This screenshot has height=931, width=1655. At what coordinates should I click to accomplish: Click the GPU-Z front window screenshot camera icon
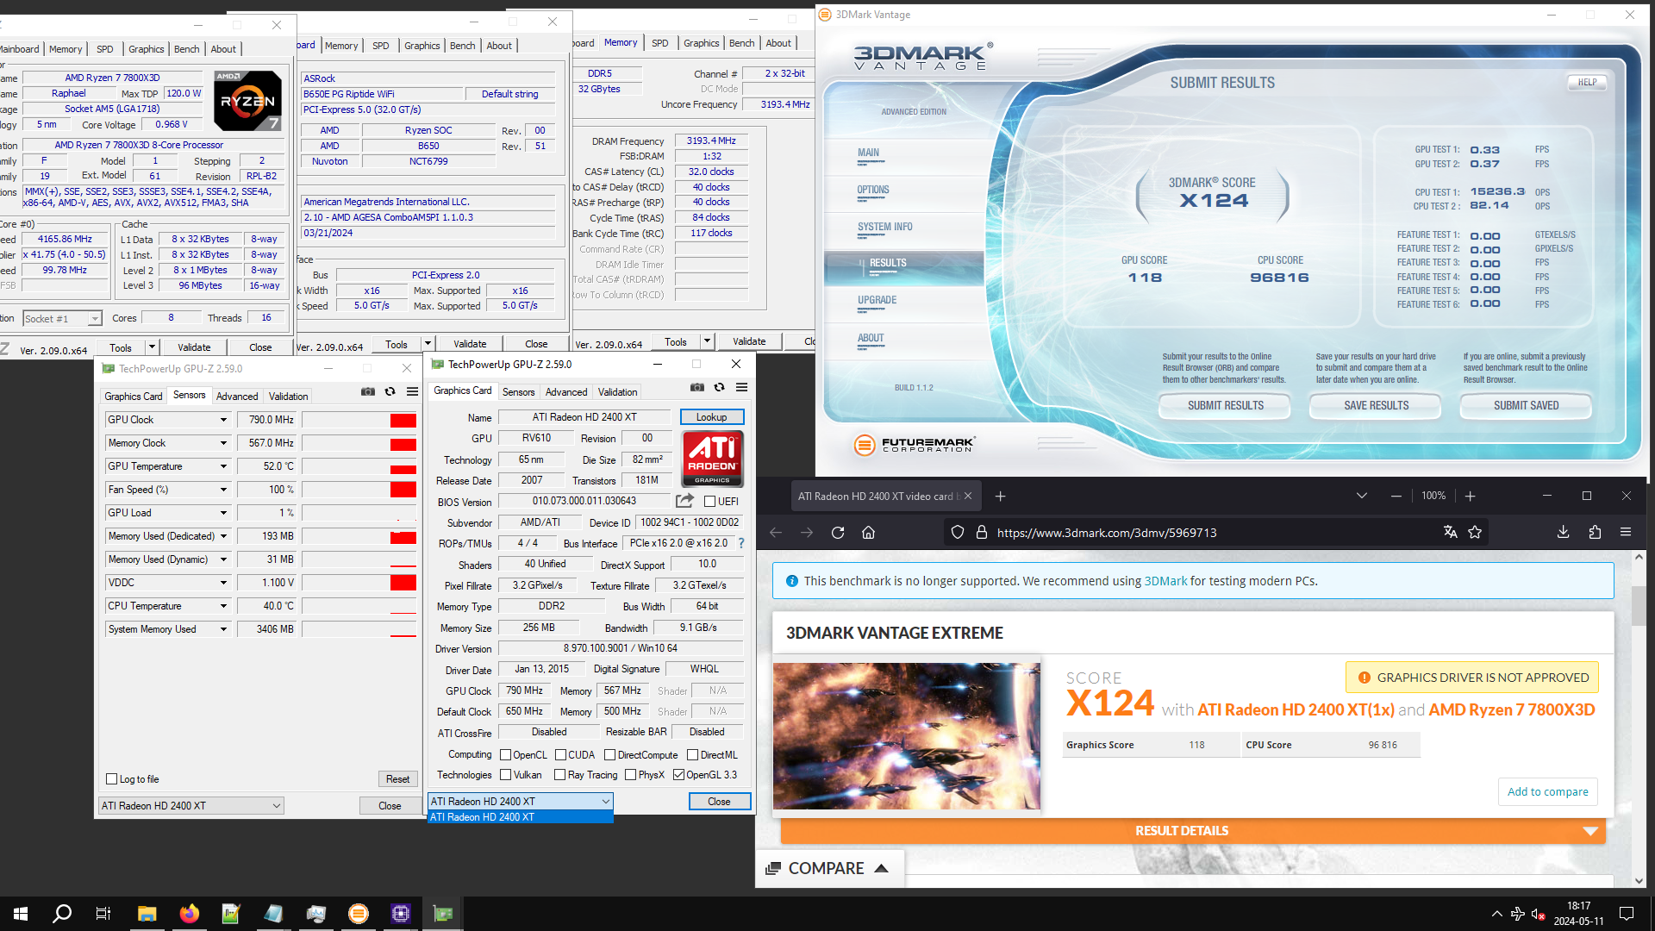tap(697, 388)
